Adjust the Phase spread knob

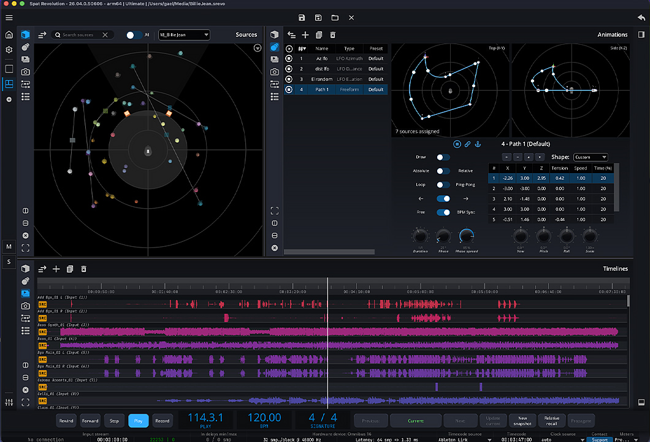pyautogui.click(x=466, y=236)
